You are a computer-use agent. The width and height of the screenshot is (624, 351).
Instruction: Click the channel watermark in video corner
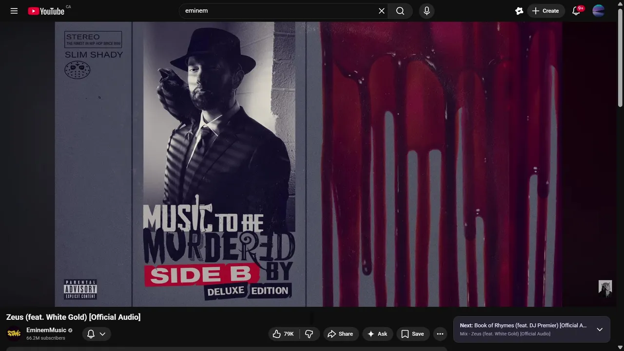(605, 289)
